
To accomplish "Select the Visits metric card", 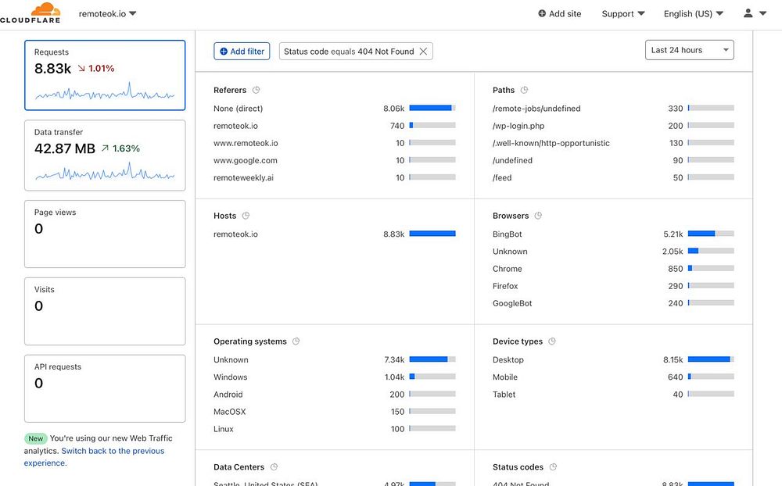I will click(x=105, y=311).
